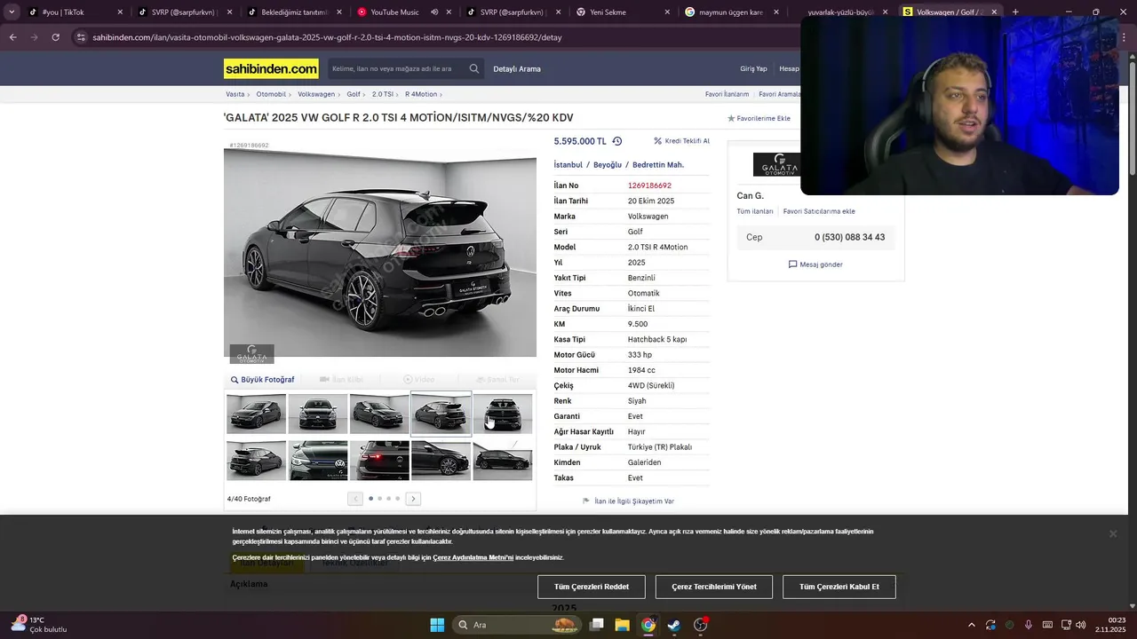This screenshot has height=639, width=1137.
Task: Click the main Golf R photo
Action: [x=380, y=253]
